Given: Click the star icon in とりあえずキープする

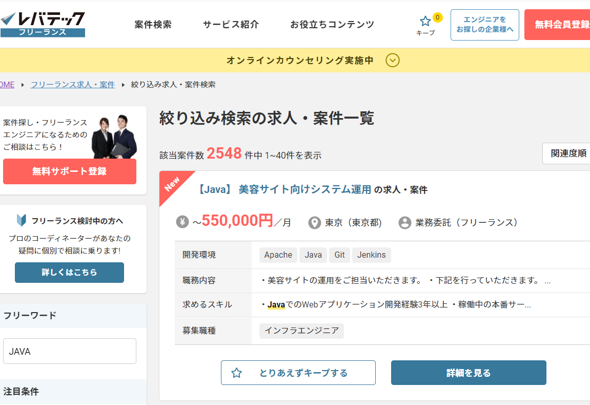Looking at the screenshot, I should click(x=236, y=373).
